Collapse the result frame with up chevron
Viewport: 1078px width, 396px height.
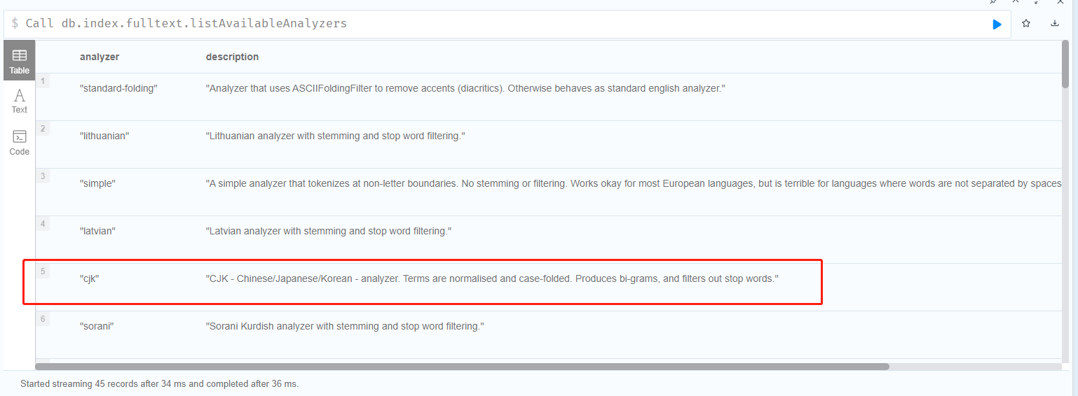(1016, 2)
